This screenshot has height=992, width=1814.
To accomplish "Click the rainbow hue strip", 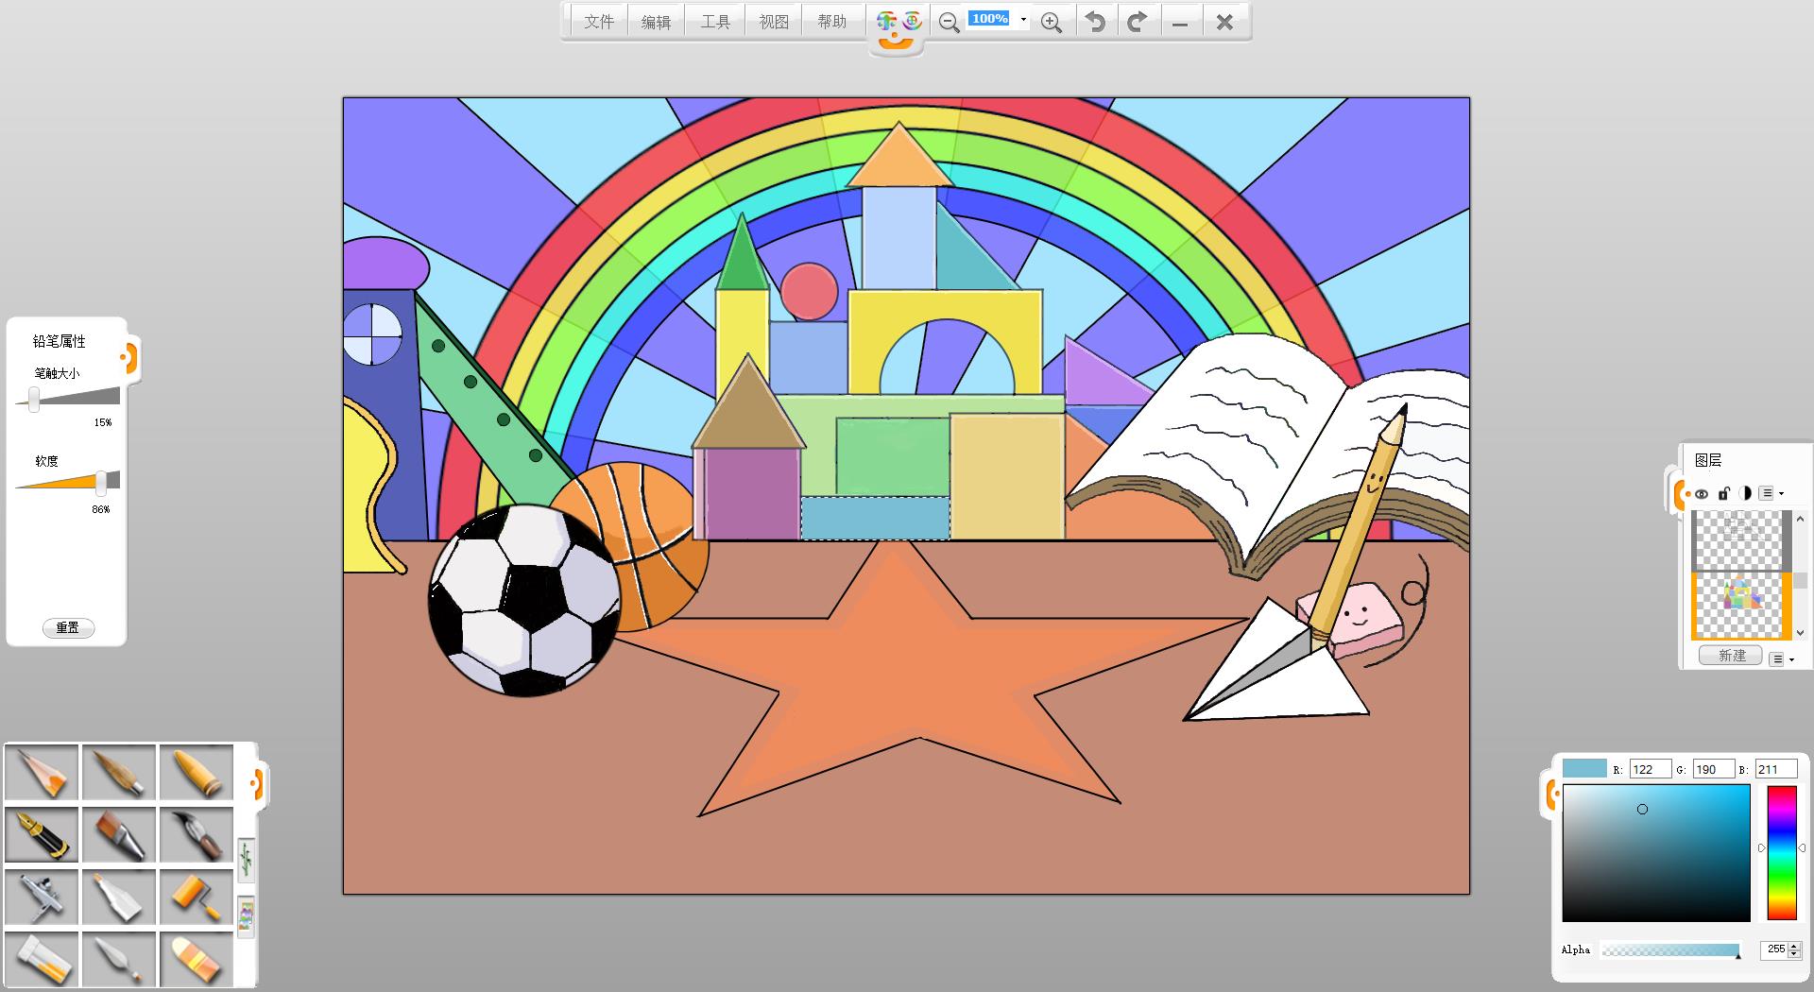I will tap(1781, 852).
